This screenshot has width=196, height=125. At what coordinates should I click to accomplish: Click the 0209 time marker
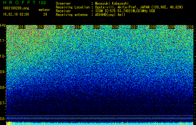171,27
